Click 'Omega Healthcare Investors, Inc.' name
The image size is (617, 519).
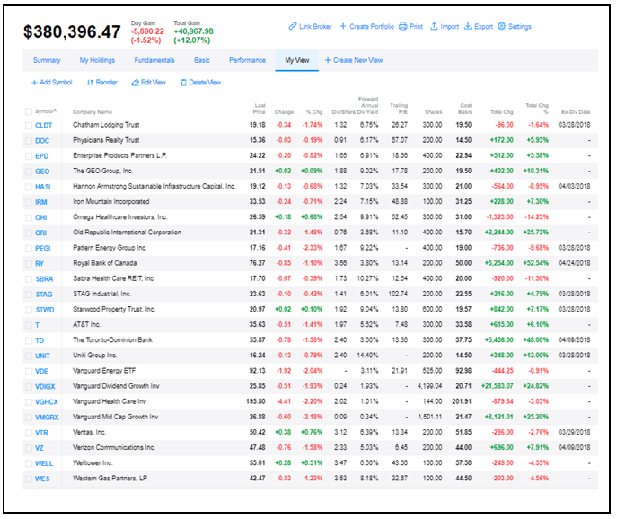120,216
